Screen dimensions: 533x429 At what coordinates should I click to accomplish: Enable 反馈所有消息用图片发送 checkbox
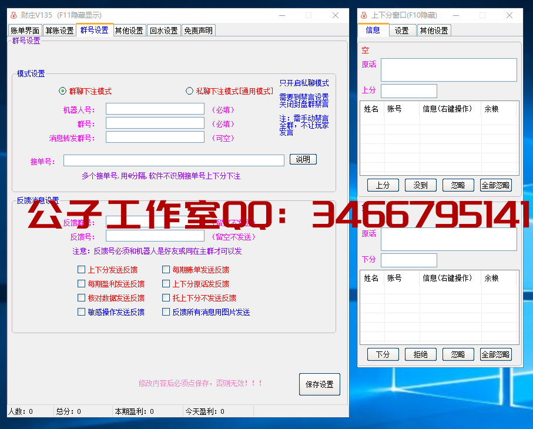pyautogui.click(x=166, y=311)
